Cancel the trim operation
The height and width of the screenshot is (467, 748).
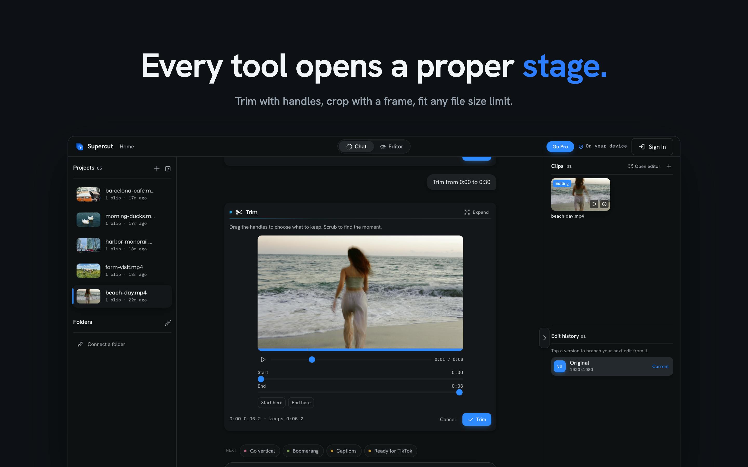point(448,420)
